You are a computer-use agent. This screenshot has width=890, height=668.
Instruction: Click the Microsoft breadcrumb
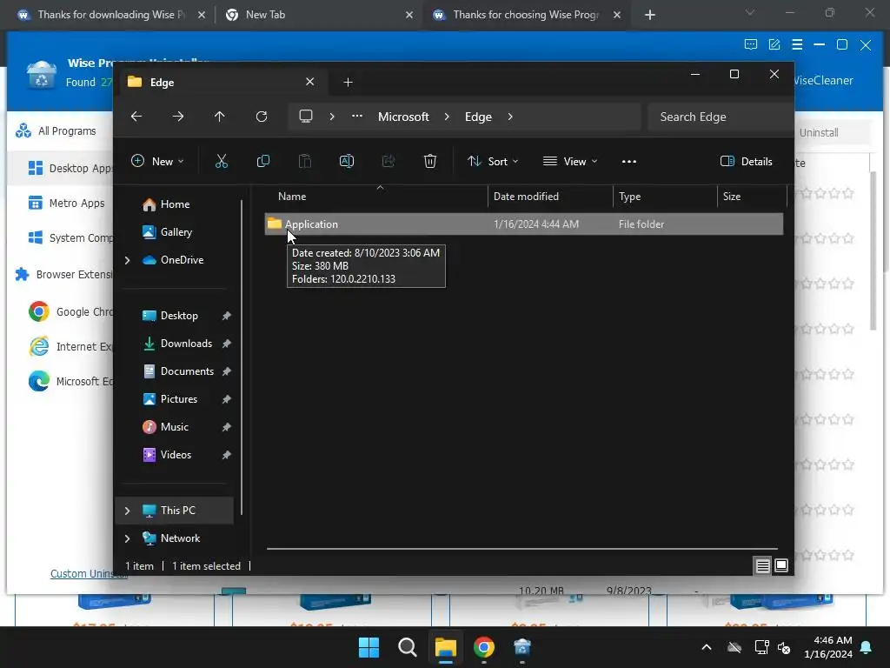point(403,117)
